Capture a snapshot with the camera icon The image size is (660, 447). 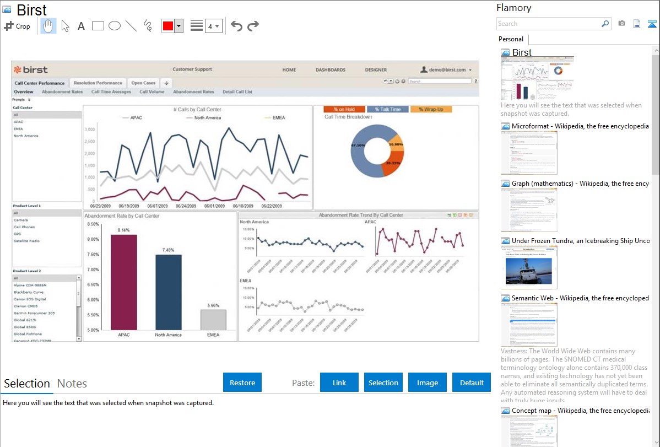click(621, 24)
